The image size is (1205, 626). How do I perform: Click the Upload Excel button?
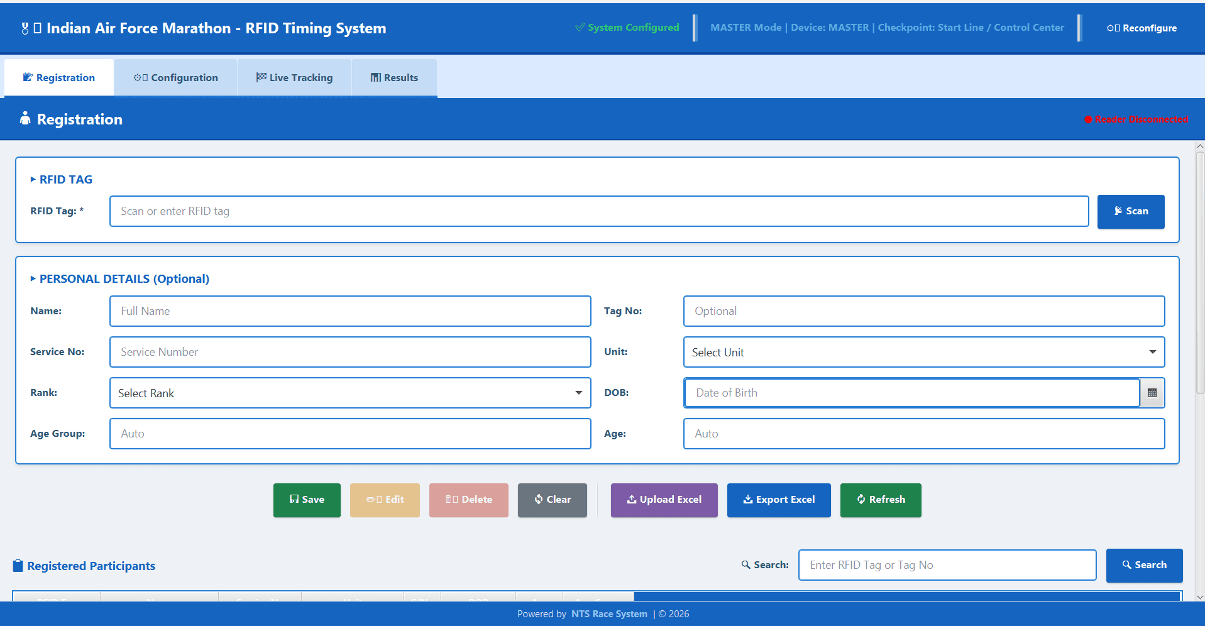[664, 500]
